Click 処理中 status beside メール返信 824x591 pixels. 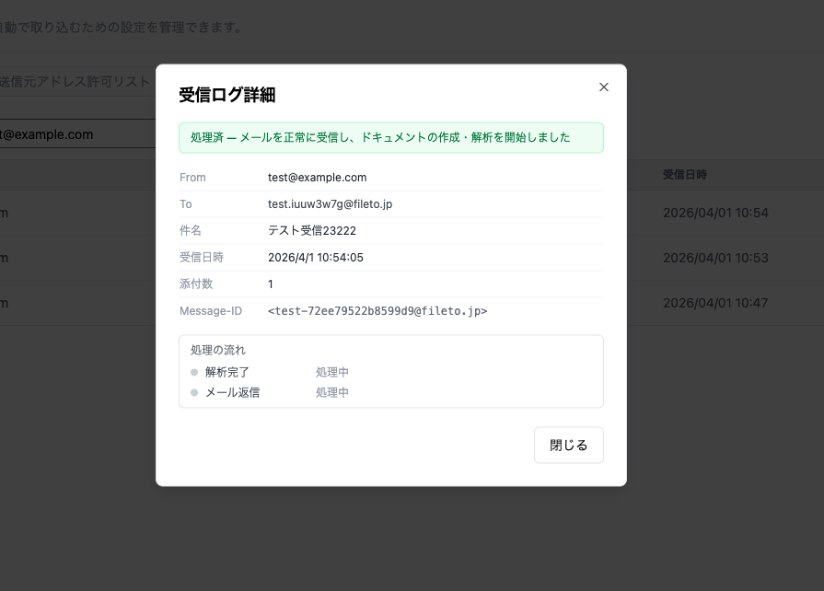point(332,392)
